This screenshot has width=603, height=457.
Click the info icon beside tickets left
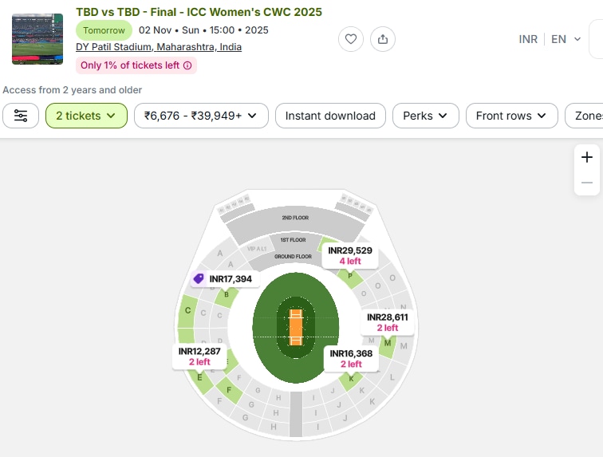click(187, 65)
